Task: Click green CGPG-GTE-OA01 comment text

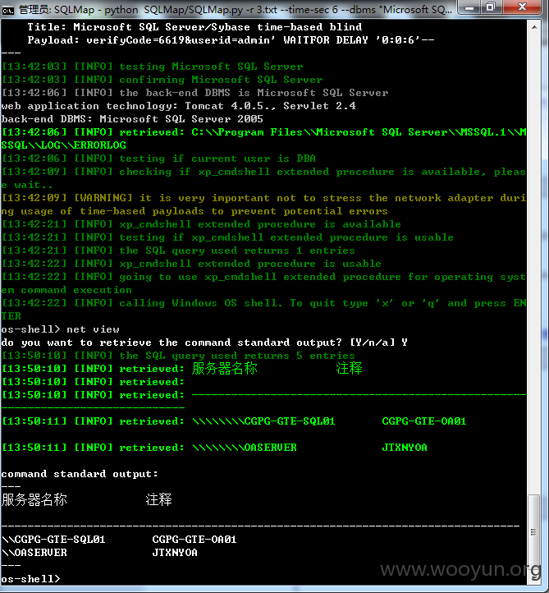Action: point(424,421)
